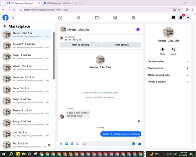Open the Marketplace storefront icon
Screen dimensions: 196x157
115,18
